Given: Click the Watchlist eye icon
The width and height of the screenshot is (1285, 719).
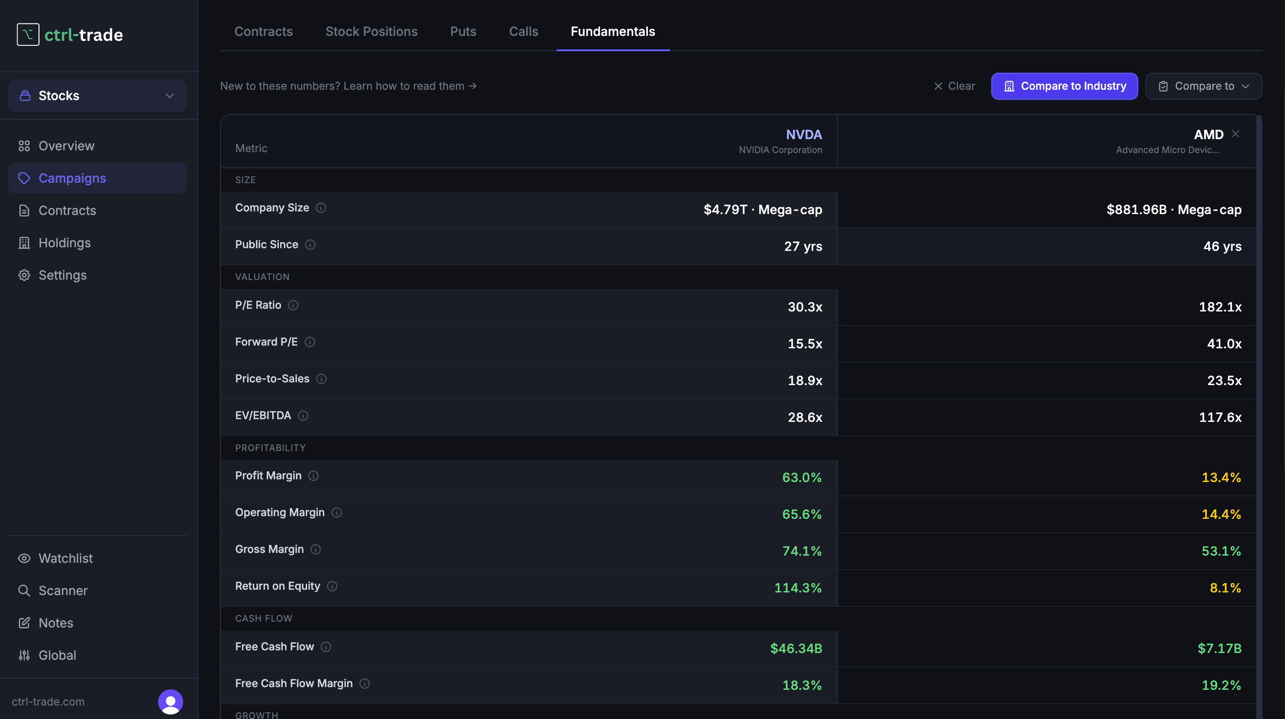Looking at the screenshot, I should coord(24,558).
